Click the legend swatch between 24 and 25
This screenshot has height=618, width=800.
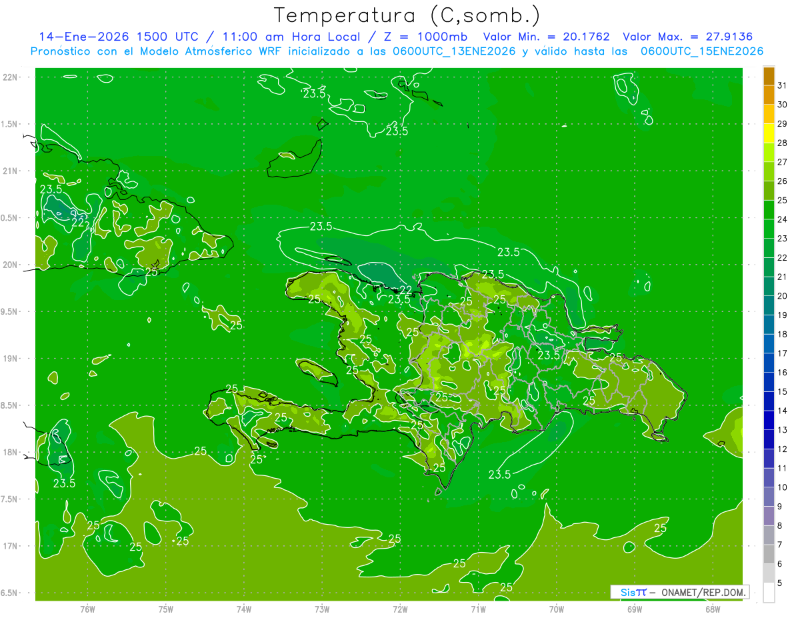pyautogui.click(x=769, y=209)
